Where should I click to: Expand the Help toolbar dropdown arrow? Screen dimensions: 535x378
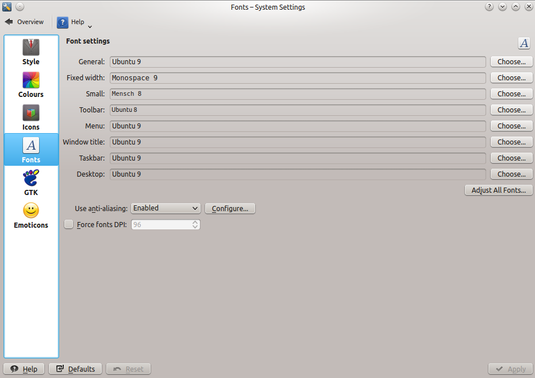coord(90,26)
